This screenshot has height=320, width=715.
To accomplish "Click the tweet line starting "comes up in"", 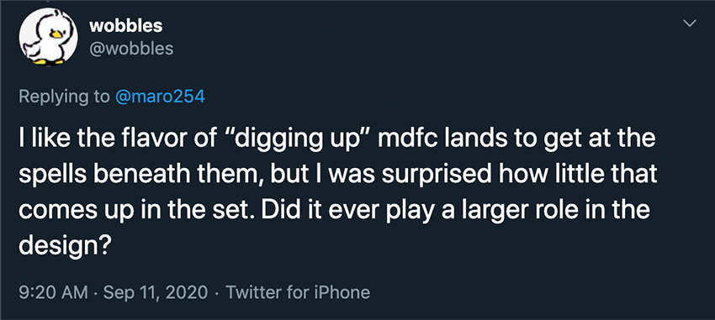I will (x=334, y=211).
